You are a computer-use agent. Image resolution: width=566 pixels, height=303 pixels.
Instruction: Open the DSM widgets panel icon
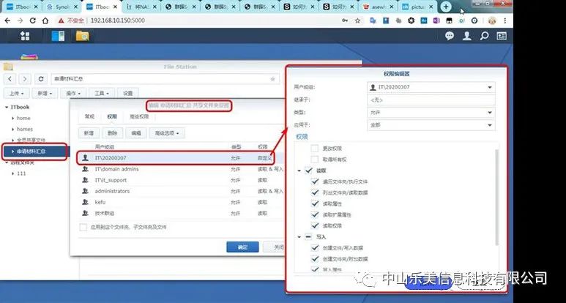502,36
